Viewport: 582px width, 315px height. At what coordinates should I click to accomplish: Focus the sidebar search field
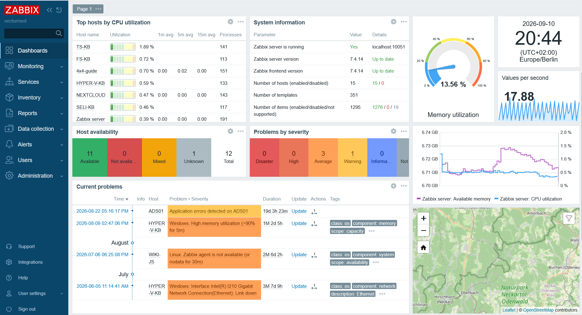point(30,33)
